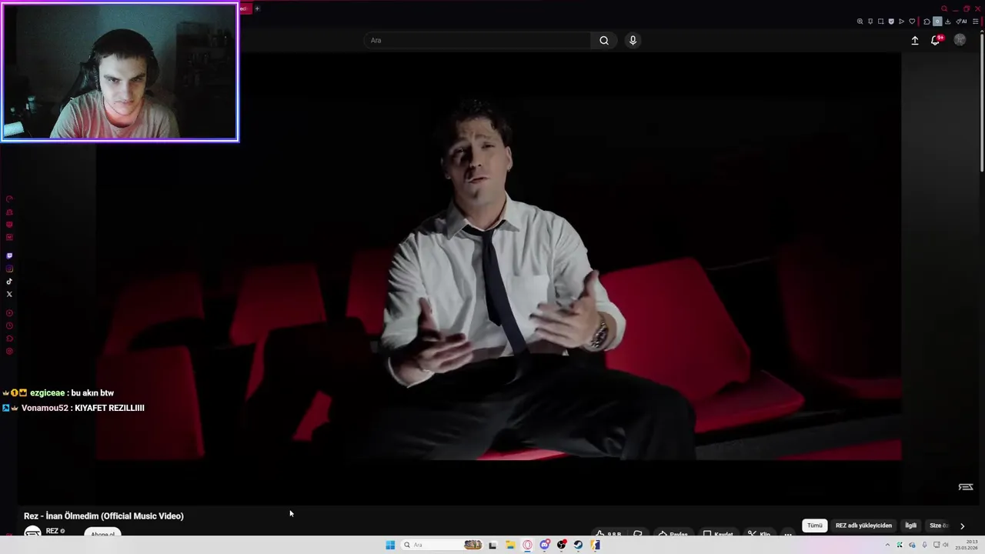The height and width of the screenshot is (554, 985).
Task: Open the REZ channel name link
Action: coord(52,531)
